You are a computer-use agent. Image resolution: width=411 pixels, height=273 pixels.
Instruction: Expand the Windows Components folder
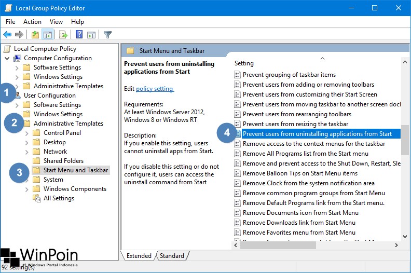(27, 189)
